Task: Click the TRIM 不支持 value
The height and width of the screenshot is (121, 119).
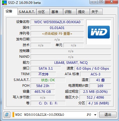Action: click(43, 74)
